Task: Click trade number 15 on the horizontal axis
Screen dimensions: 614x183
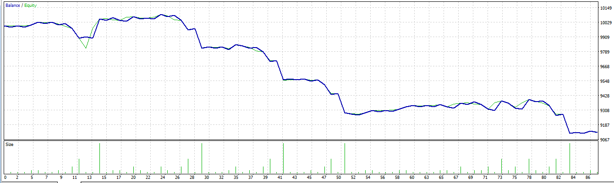Action: coord(104,177)
